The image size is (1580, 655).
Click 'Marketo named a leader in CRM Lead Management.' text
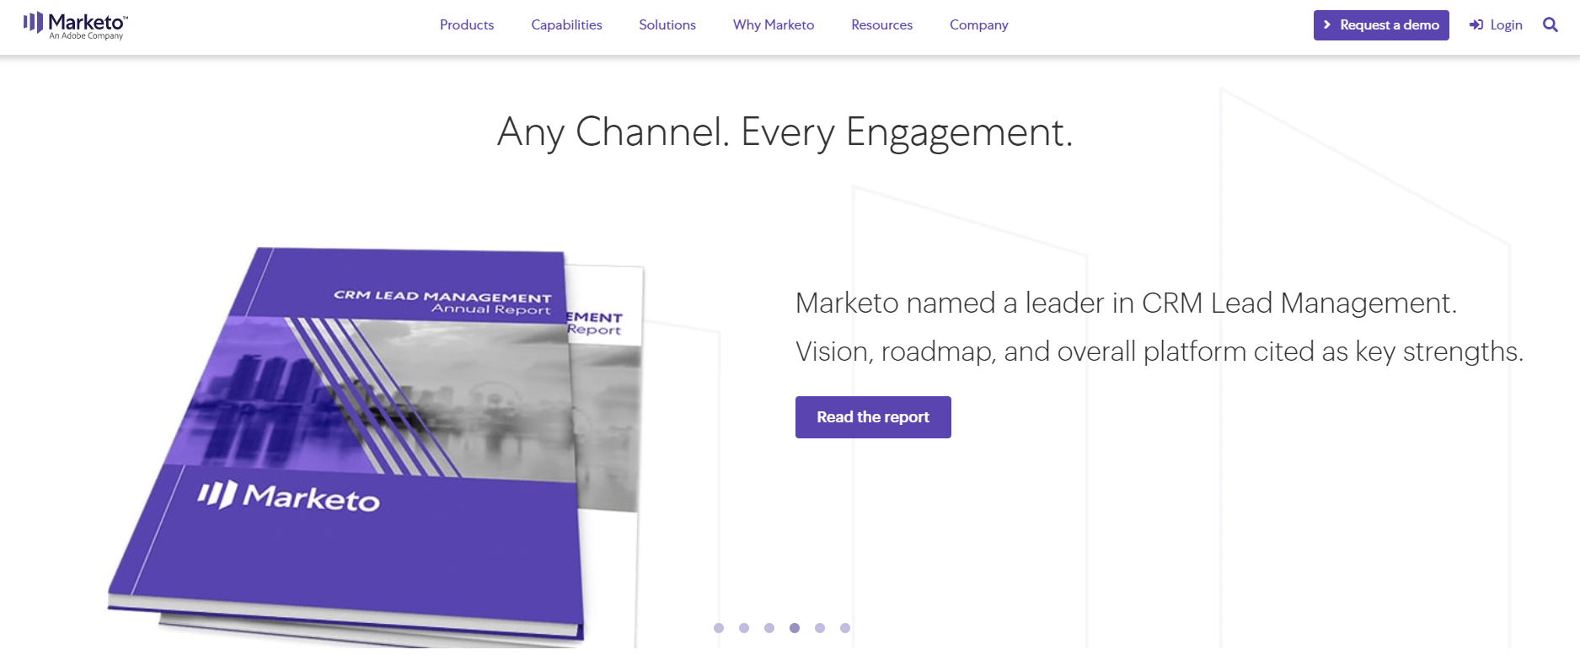coord(1126,303)
